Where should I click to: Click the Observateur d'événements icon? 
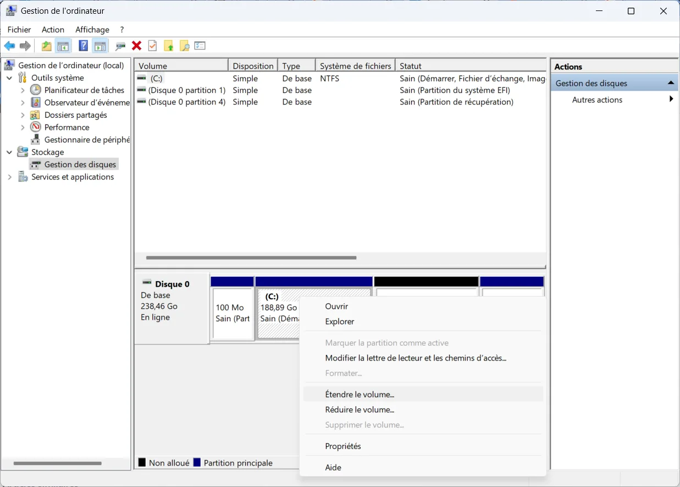coord(36,102)
